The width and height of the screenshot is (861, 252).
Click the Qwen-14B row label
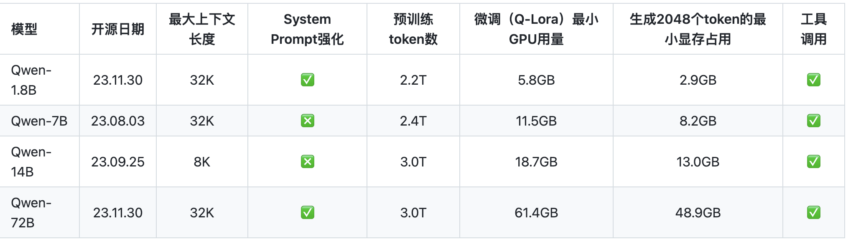pyautogui.click(x=31, y=161)
